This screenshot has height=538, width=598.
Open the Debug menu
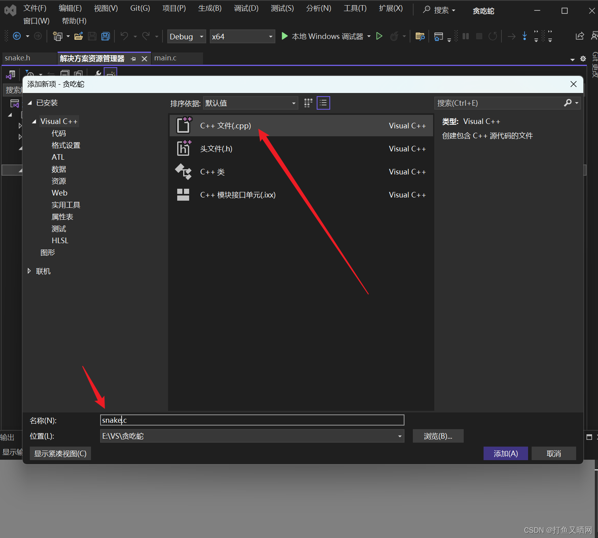coord(246,8)
